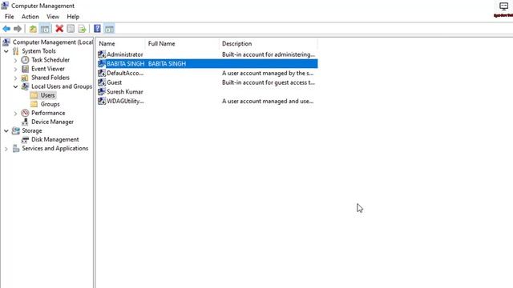
Task: Expand the Task Scheduler node
Action: 15,60
